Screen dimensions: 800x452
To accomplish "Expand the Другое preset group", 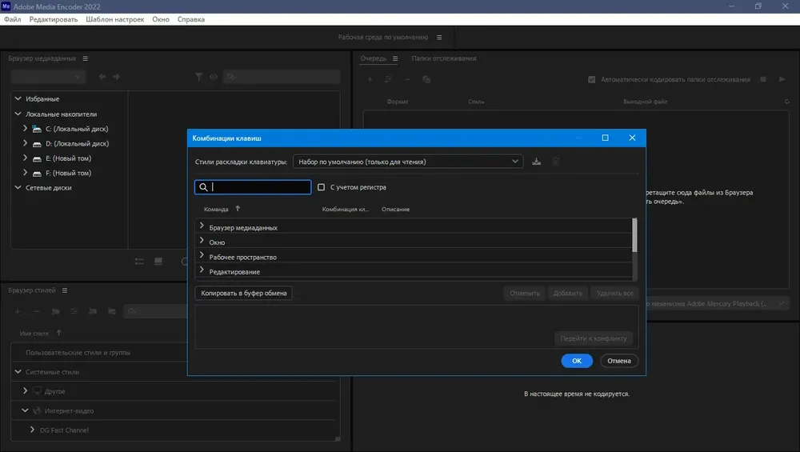I will point(25,390).
